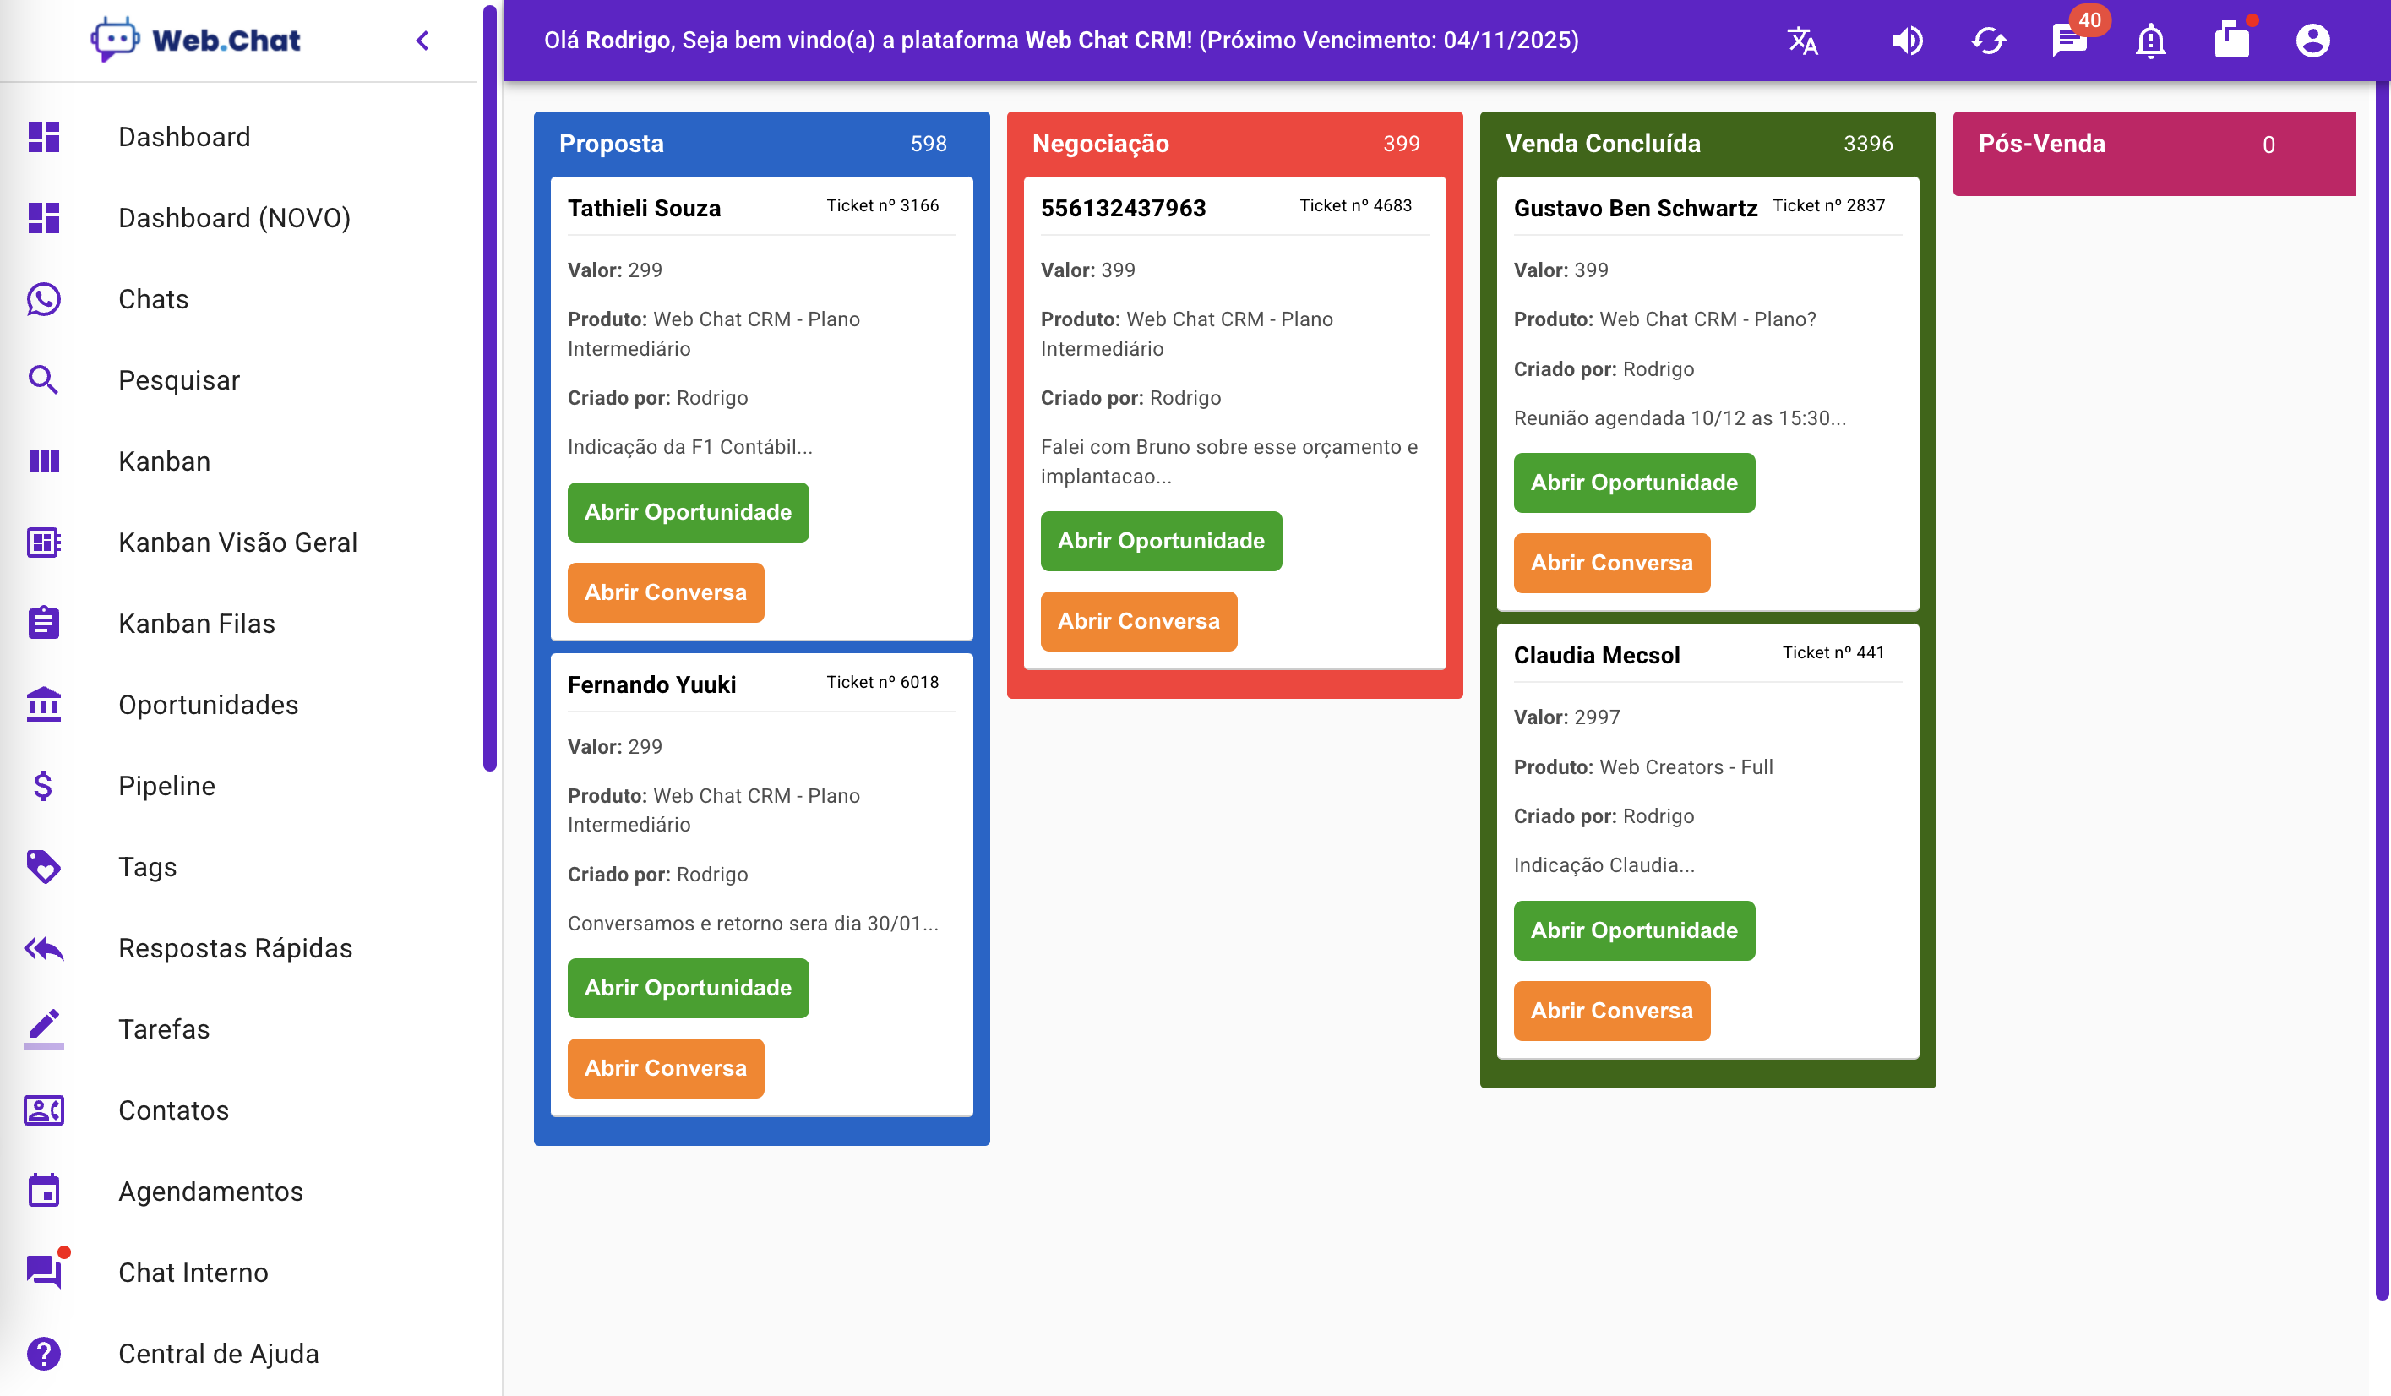Open the notification bell icon
Screen dimensions: 2391x1396
click(x=2151, y=41)
